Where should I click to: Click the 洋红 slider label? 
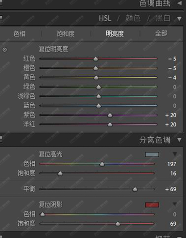tap(29, 124)
